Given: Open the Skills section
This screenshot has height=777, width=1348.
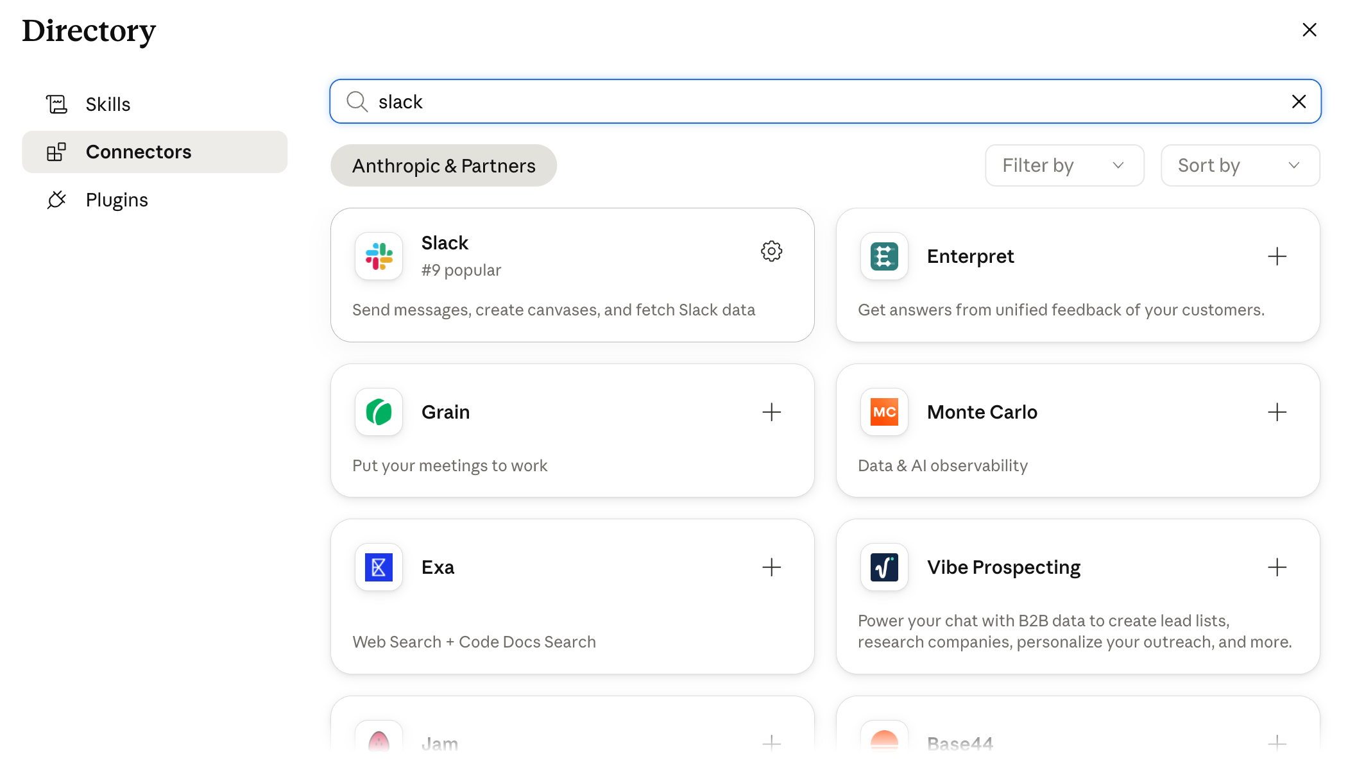Looking at the screenshot, I should click(x=155, y=104).
